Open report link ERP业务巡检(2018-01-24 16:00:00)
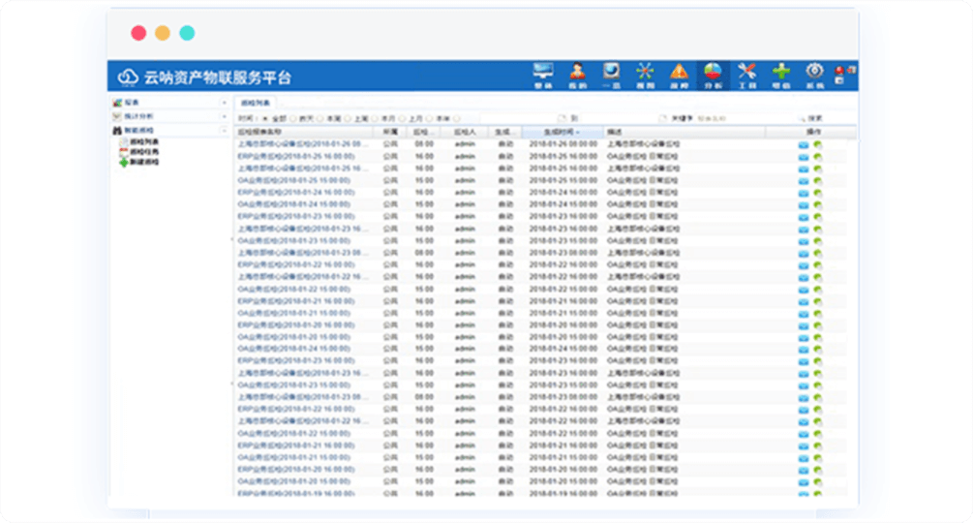The image size is (973, 523). point(296,193)
